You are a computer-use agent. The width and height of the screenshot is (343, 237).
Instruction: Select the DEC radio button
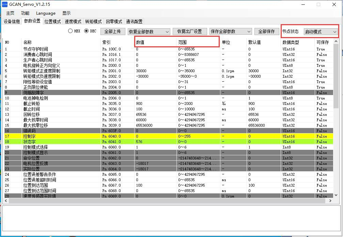coord(86,31)
